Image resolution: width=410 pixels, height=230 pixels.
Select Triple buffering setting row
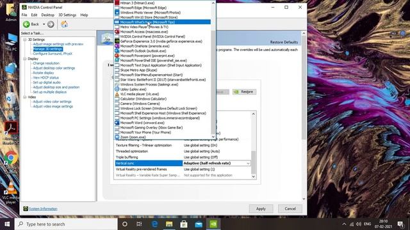click(183, 157)
